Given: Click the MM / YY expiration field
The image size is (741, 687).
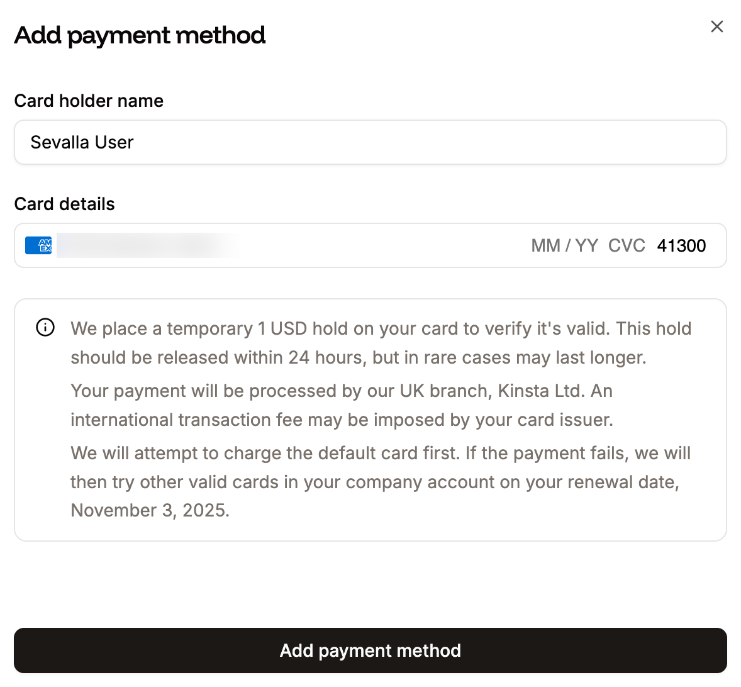Looking at the screenshot, I should coord(564,245).
